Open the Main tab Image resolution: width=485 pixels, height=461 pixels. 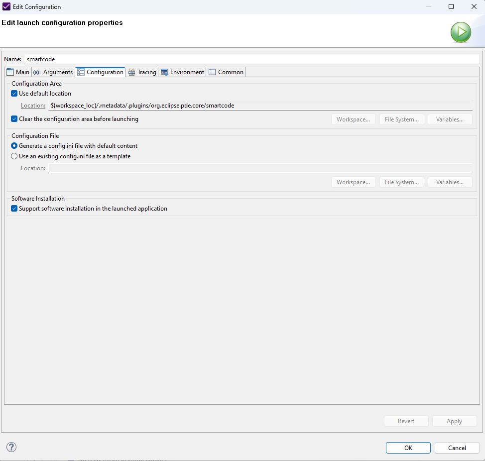tap(18, 72)
